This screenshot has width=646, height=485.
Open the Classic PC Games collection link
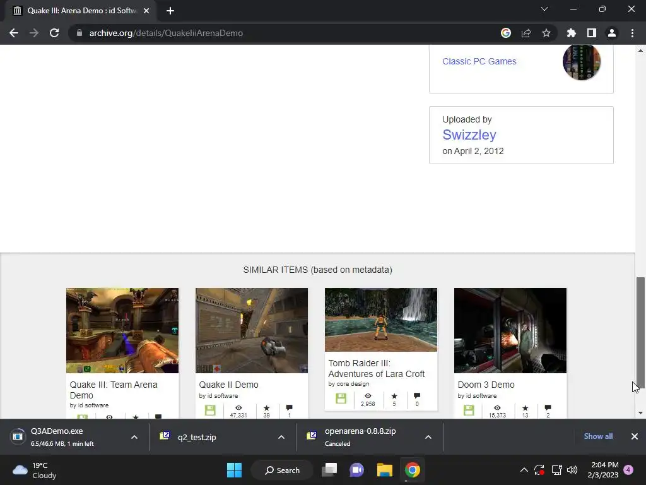coord(479,61)
